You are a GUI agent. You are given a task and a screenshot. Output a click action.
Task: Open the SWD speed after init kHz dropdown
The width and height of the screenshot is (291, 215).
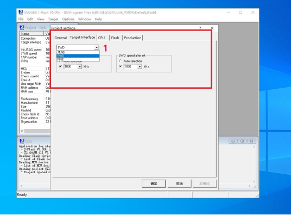point(140,66)
